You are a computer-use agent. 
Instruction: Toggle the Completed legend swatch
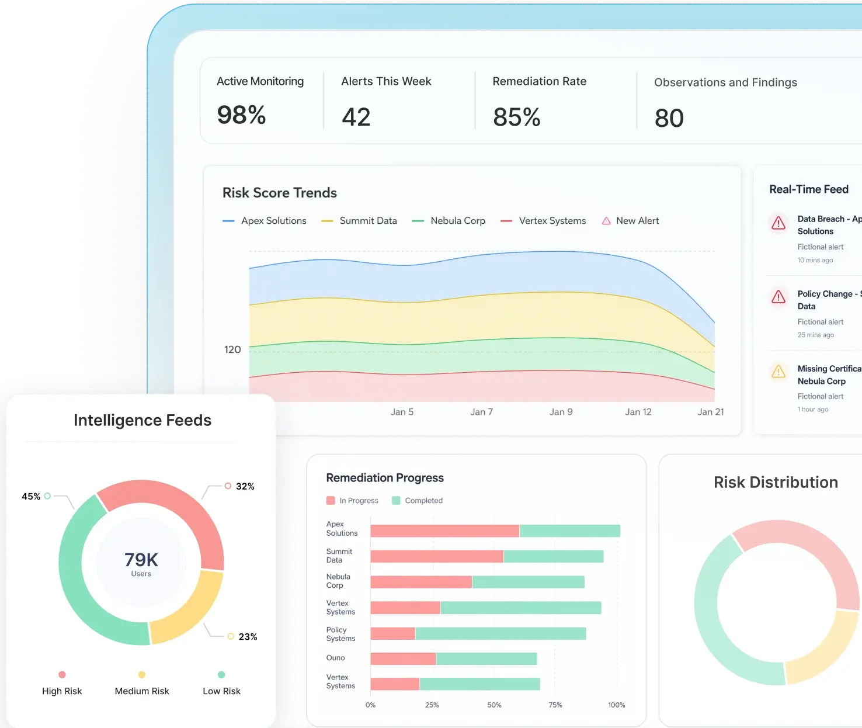pyautogui.click(x=396, y=500)
